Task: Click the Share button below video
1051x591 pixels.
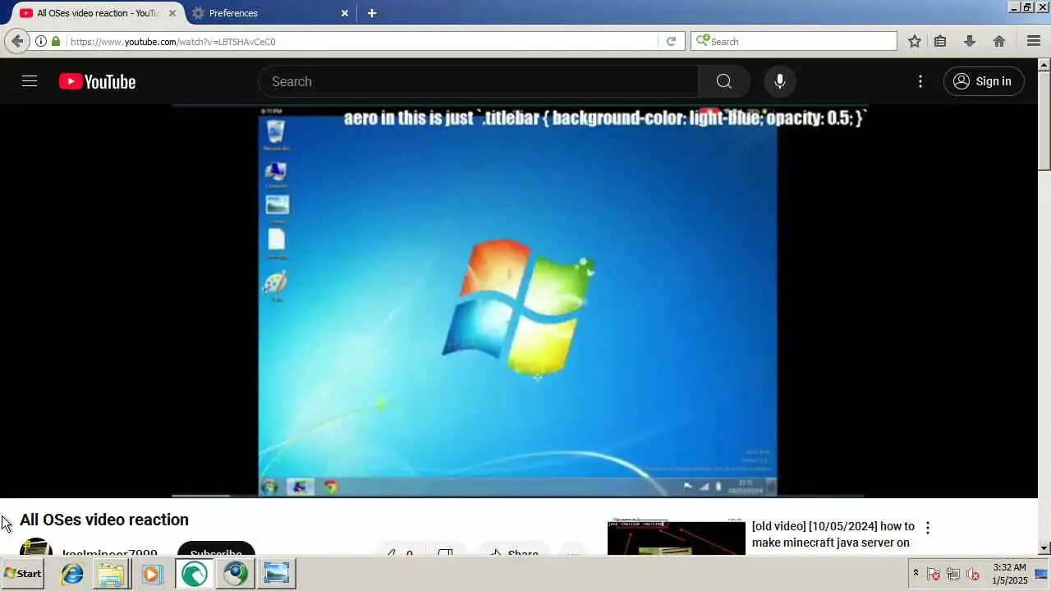Action: (x=514, y=548)
